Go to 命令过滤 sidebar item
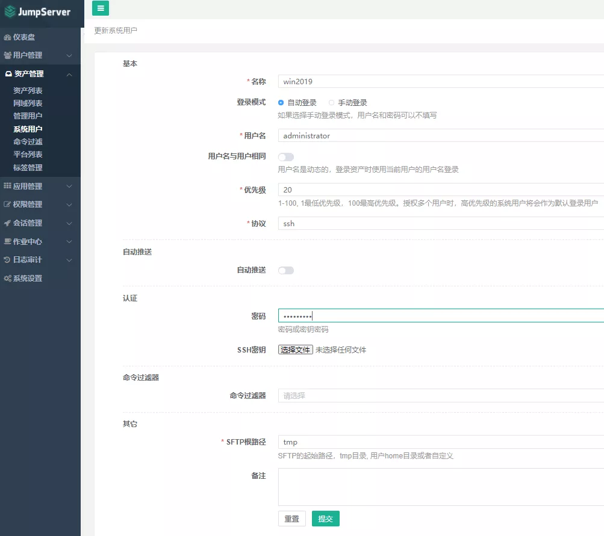604x536 pixels. pos(28,142)
